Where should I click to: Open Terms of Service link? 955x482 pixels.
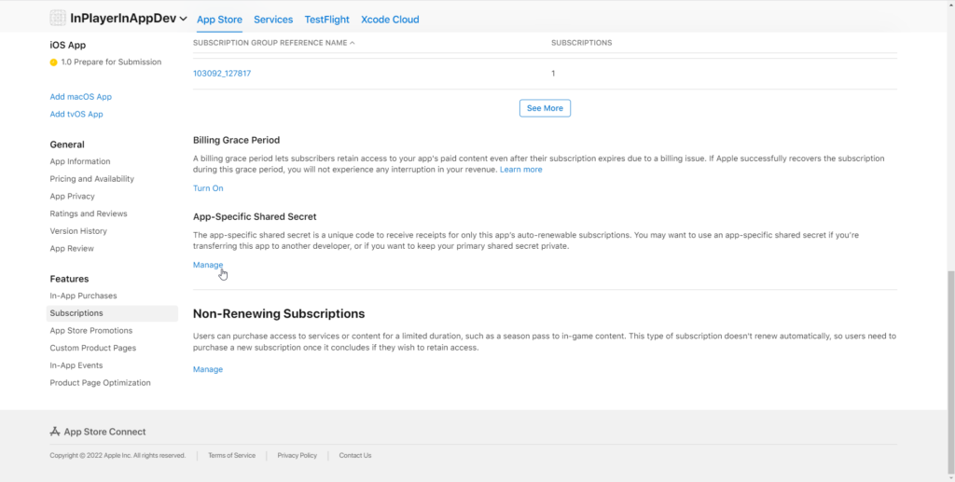point(232,455)
